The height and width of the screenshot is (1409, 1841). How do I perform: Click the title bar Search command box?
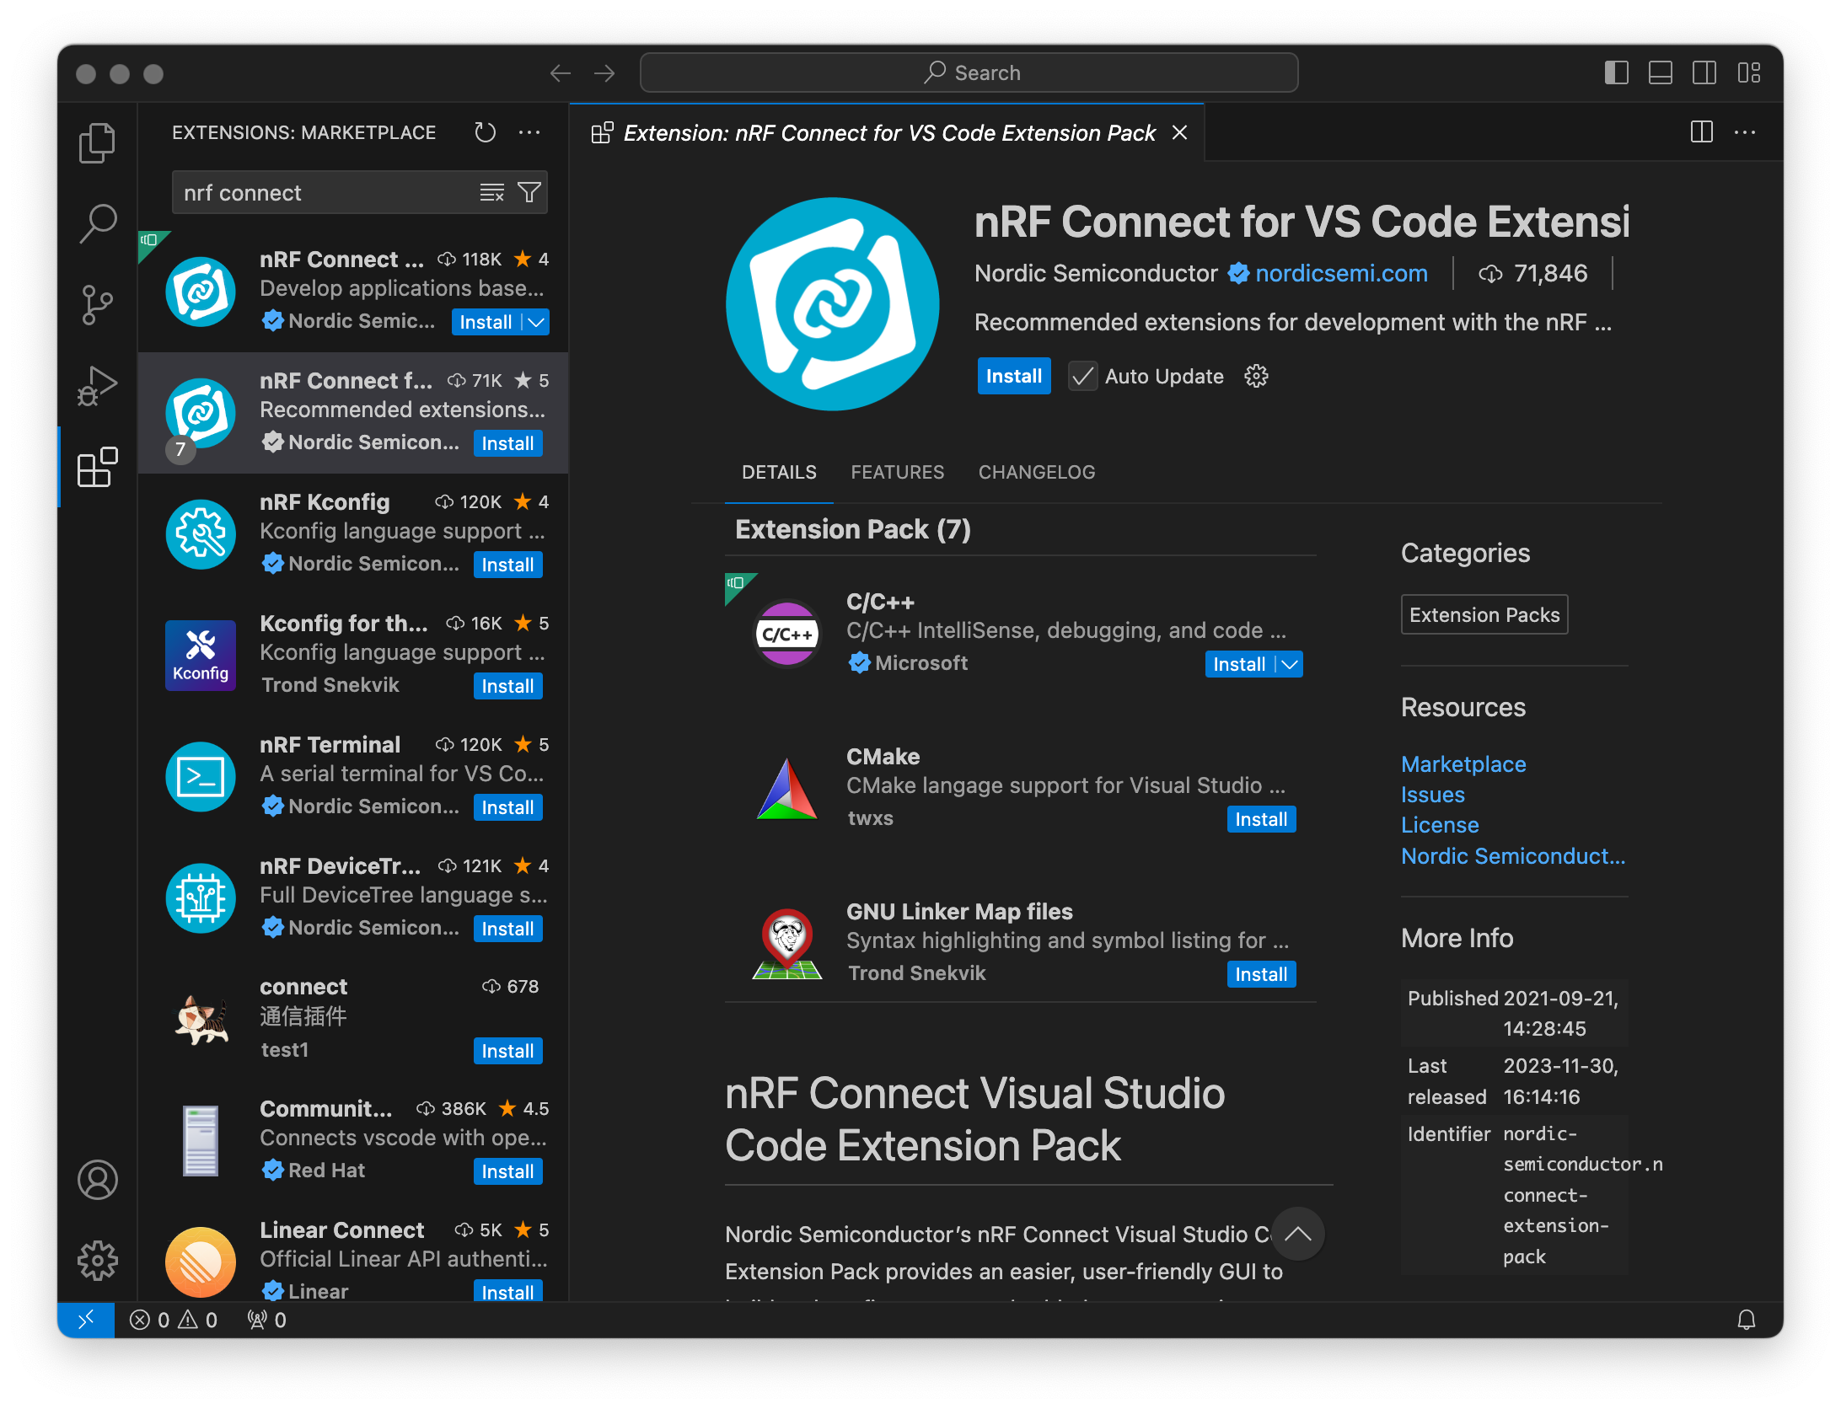[x=969, y=73]
